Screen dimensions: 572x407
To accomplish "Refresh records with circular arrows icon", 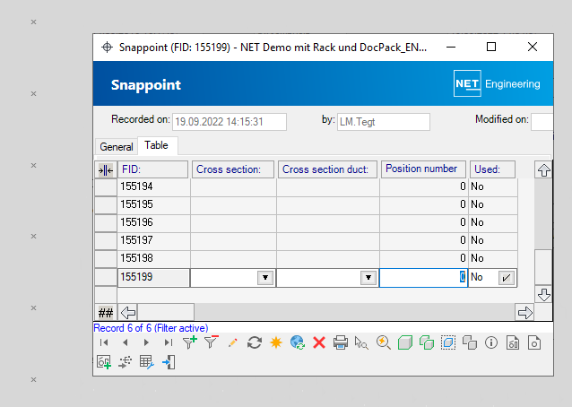I will pyautogui.click(x=255, y=342).
